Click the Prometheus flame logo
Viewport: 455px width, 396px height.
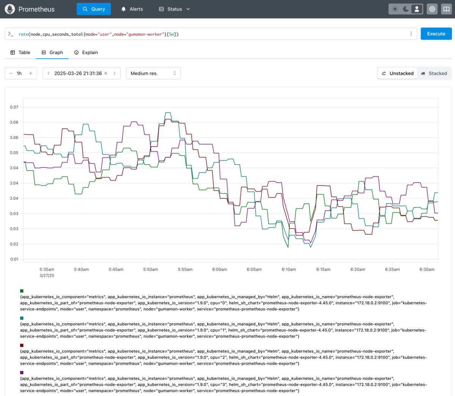[10, 9]
